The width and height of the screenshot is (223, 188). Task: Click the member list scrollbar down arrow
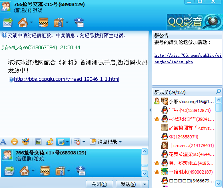(x=219, y=184)
